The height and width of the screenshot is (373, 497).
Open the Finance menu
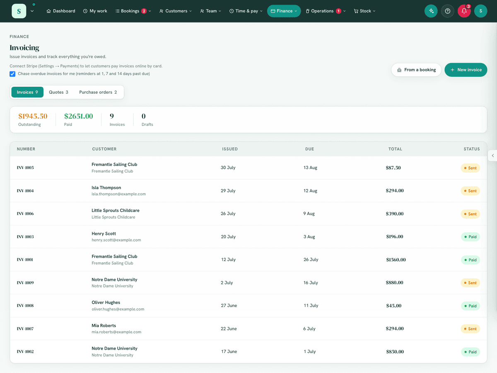[284, 11]
